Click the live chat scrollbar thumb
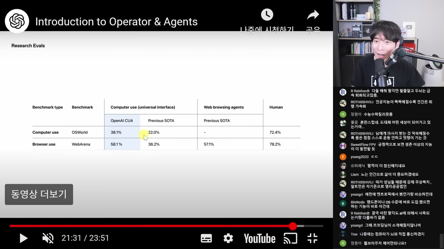This screenshot has width=444, height=249. (442, 241)
